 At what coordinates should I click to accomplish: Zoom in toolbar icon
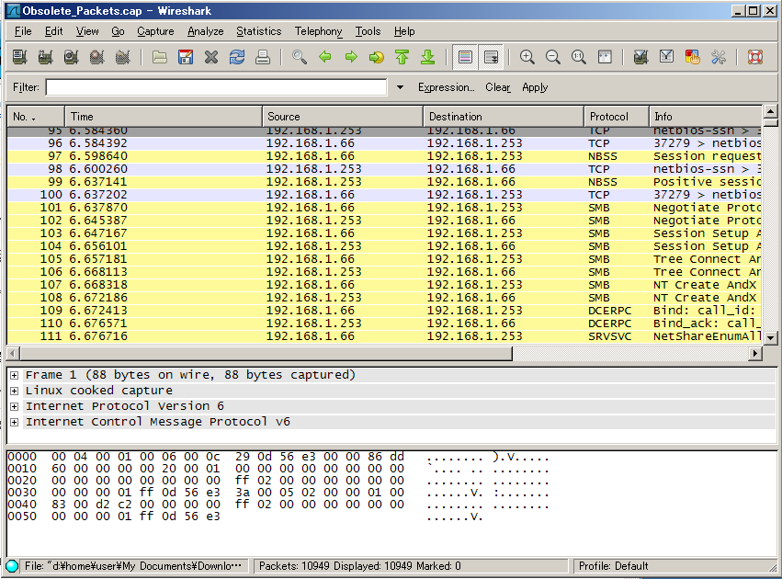click(x=527, y=57)
